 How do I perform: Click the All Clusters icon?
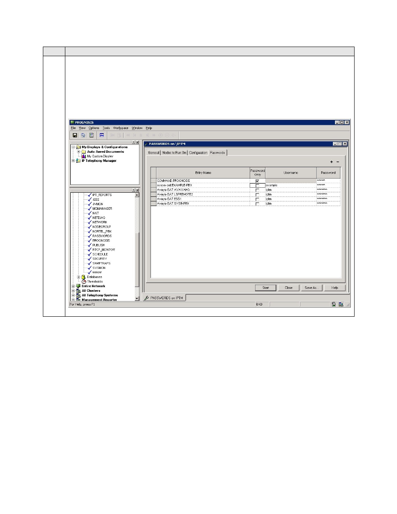click(x=78, y=291)
